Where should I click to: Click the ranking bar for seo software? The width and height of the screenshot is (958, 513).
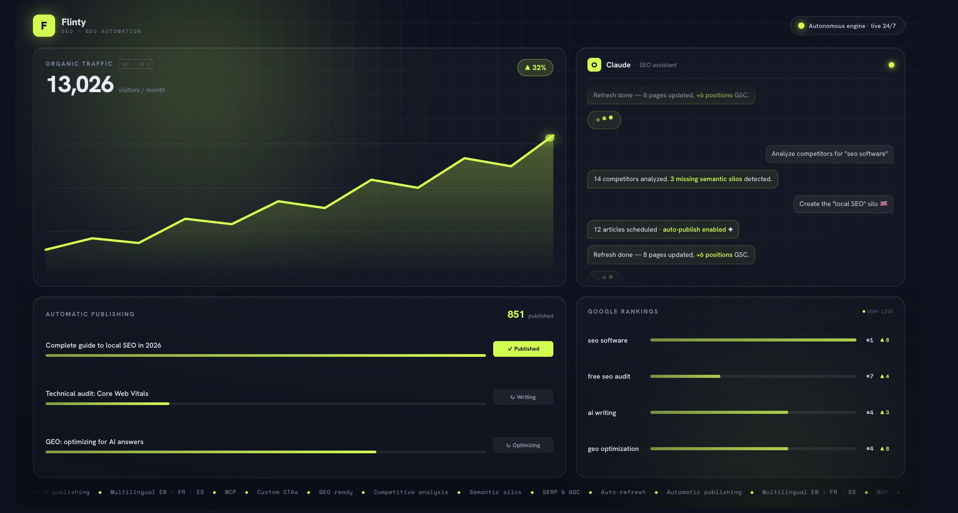[753, 340]
